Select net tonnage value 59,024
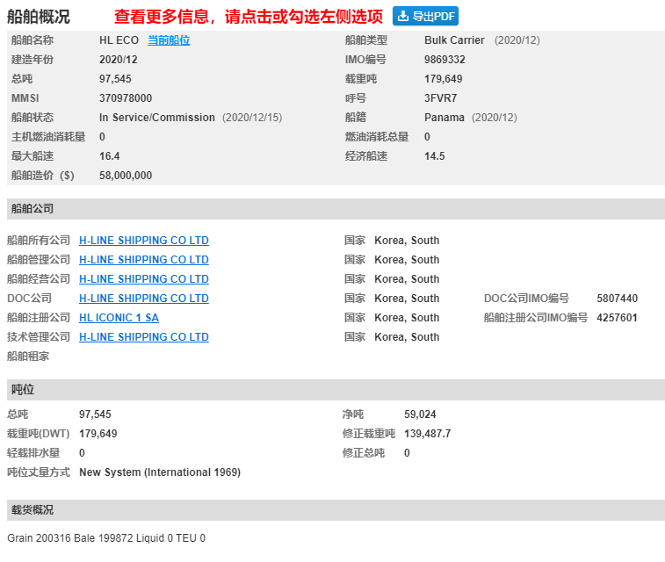Viewport: 665px width, 562px height. (420, 414)
